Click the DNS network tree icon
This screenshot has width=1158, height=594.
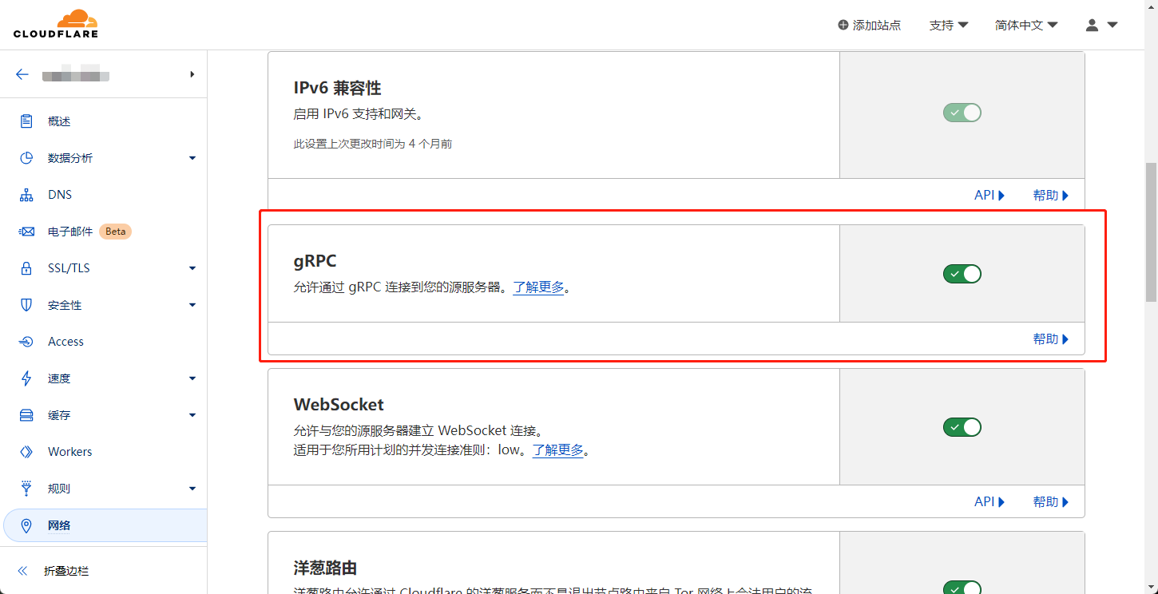pos(26,195)
